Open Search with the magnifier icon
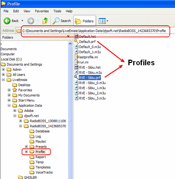This screenshot has height=179, width=175. 56,21
